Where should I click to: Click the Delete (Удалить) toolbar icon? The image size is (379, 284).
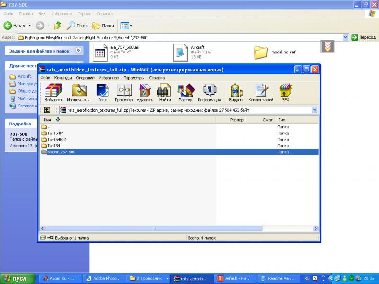[x=145, y=92]
